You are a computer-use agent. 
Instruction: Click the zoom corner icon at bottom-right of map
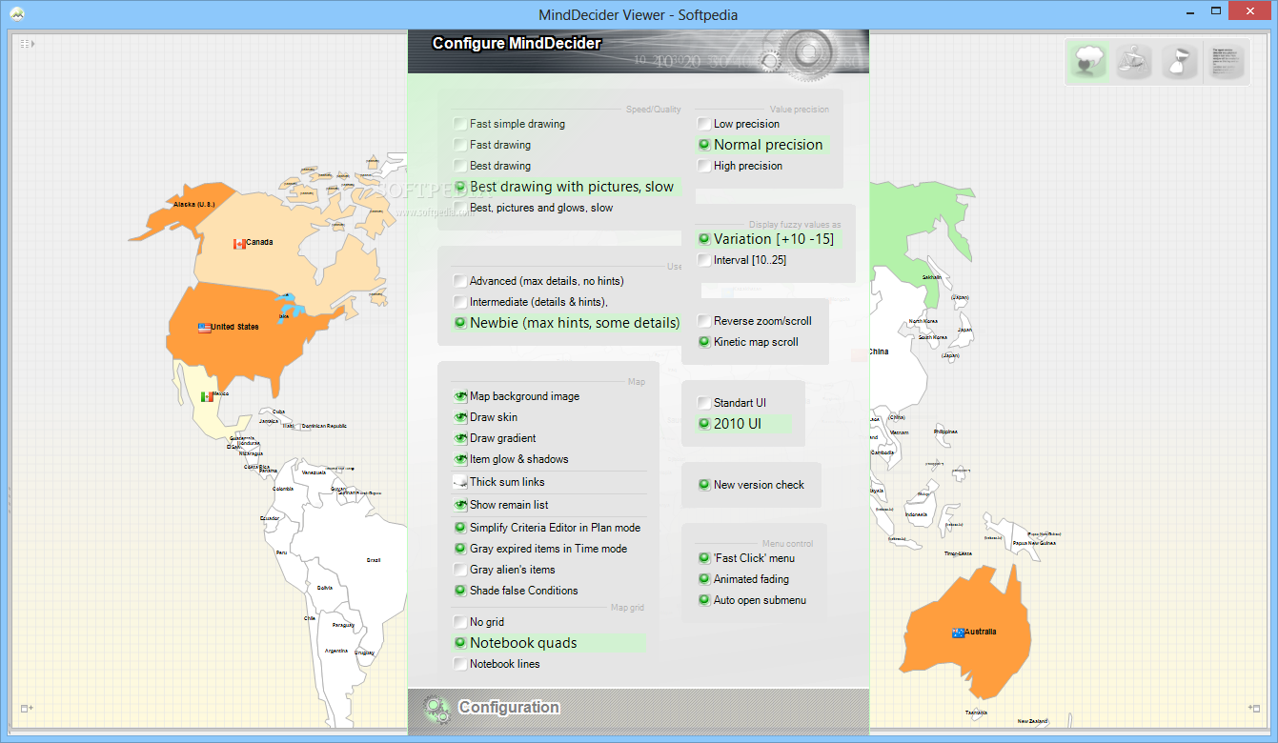[1253, 708]
